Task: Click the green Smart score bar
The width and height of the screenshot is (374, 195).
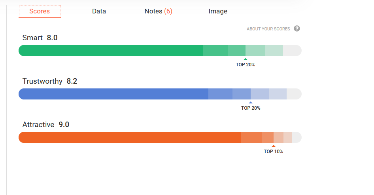Action: pyautogui.click(x=160, y=51)
